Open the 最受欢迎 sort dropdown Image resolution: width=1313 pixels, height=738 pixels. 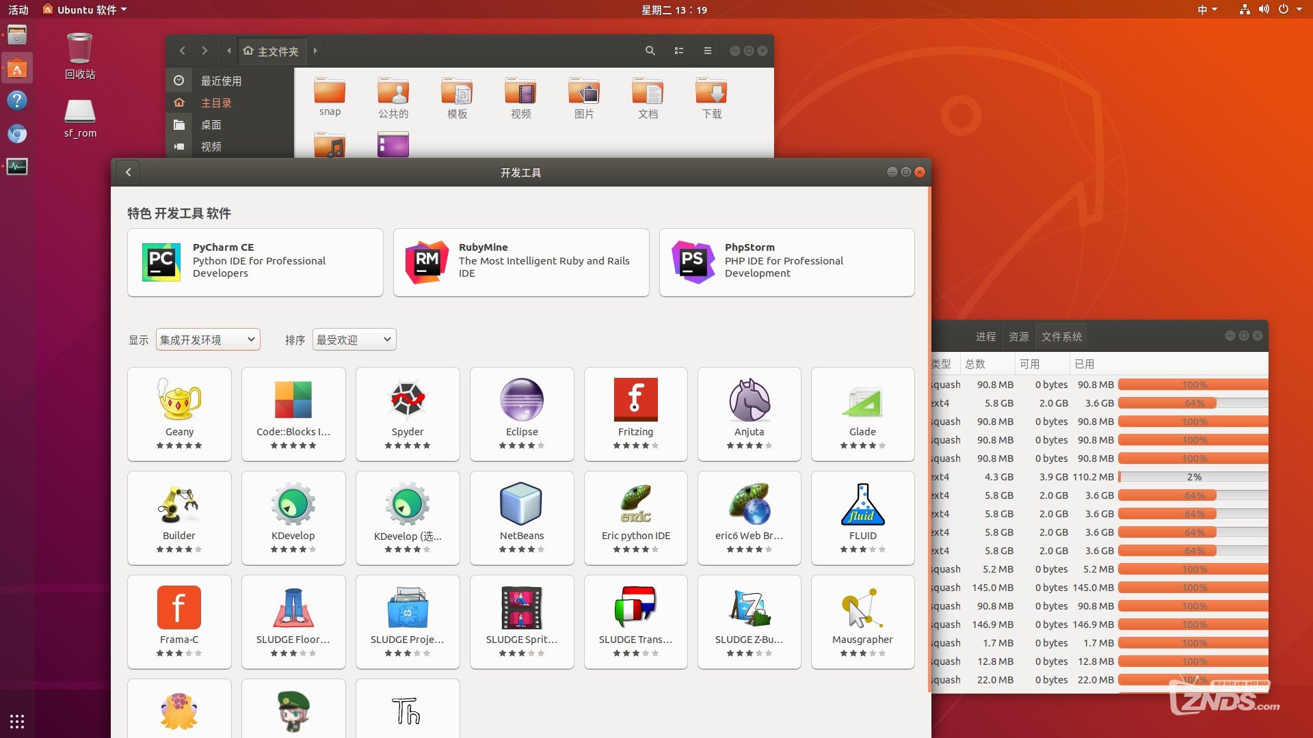pos(354,340)
